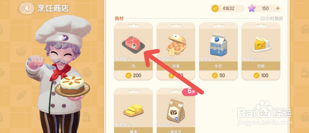Tap the gold coin balance icon

point(215,9)
